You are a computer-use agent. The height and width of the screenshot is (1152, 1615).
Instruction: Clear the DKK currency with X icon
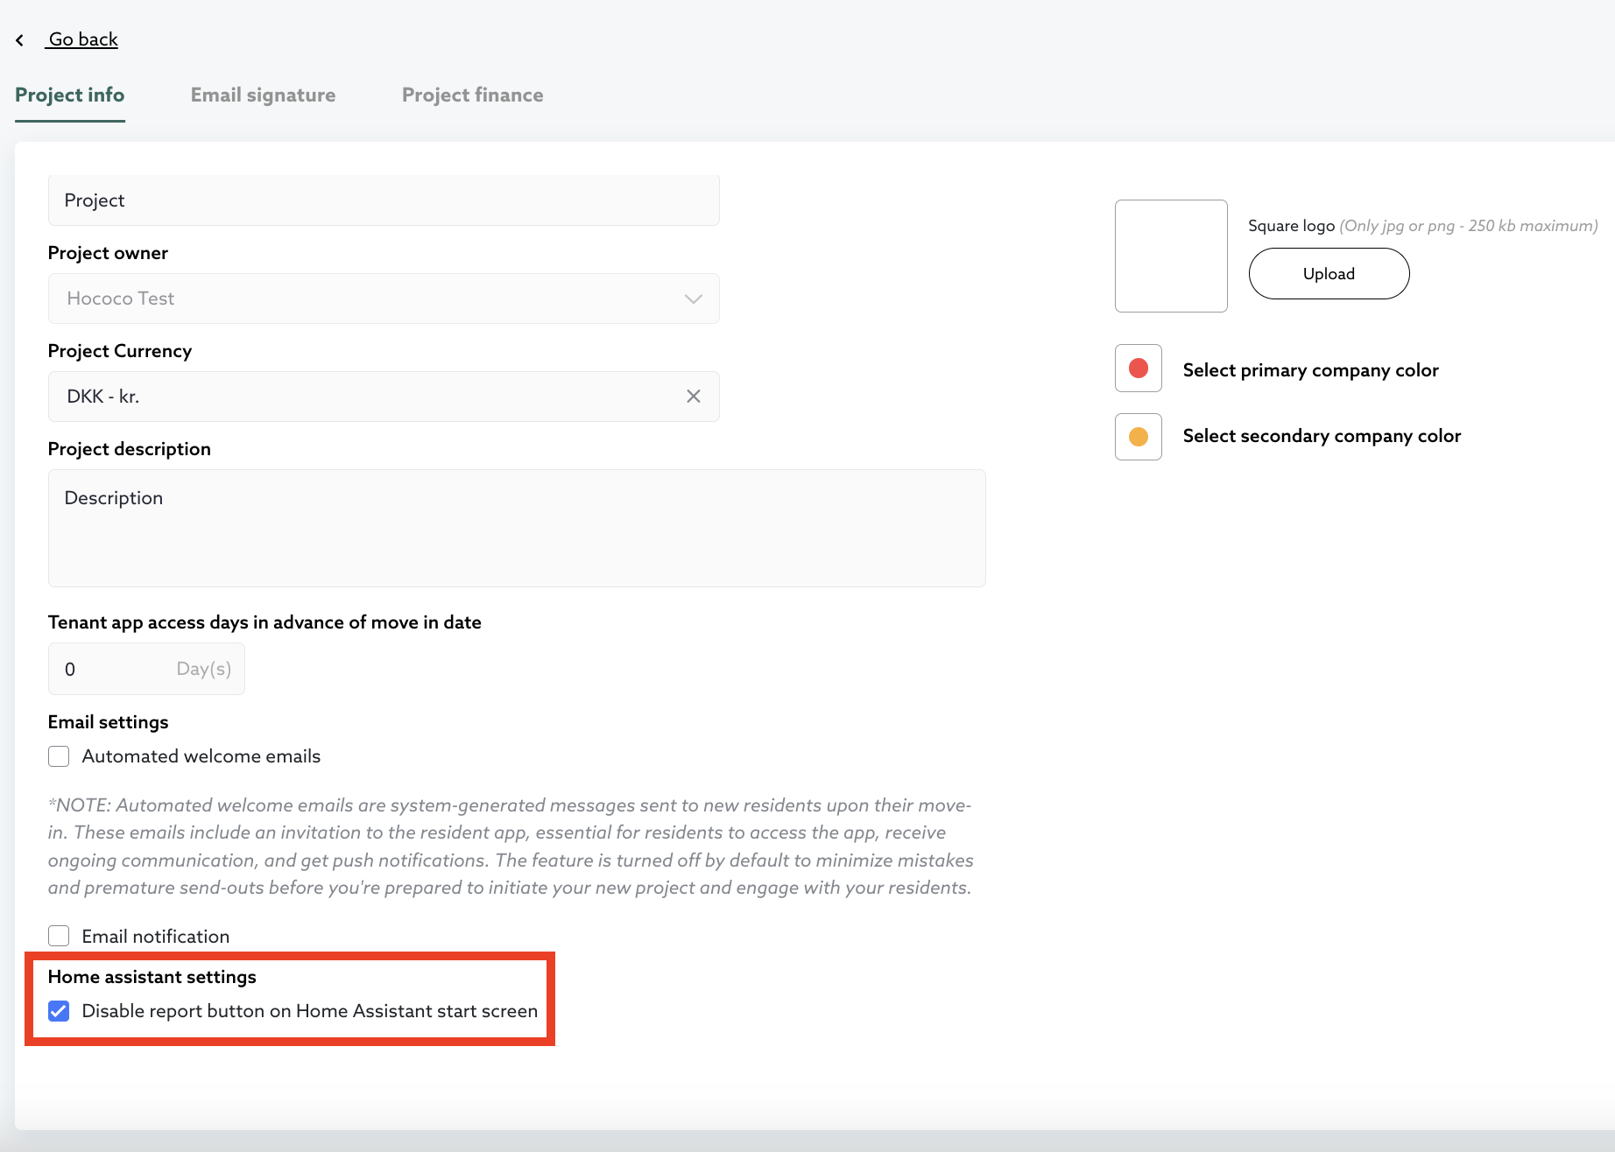pos(693,397)
